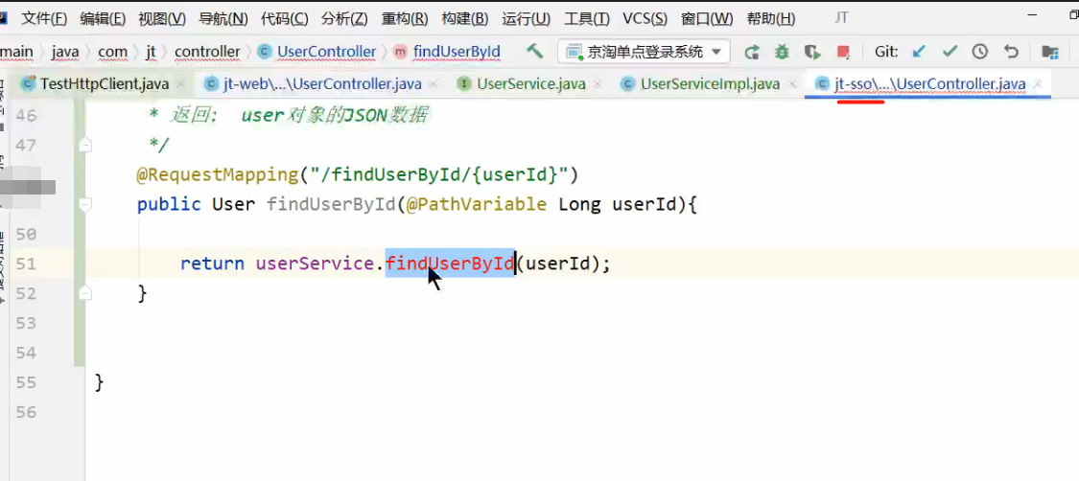Viewport: 1079px width, 481px height.
Task: Click the UserController breadcrumb
Action: coord(317,52)
